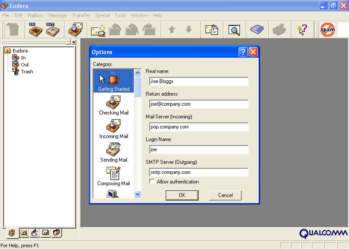Close the Options dialog
The height and width of the screenshot is (249, 349).
tap(253, 52)
